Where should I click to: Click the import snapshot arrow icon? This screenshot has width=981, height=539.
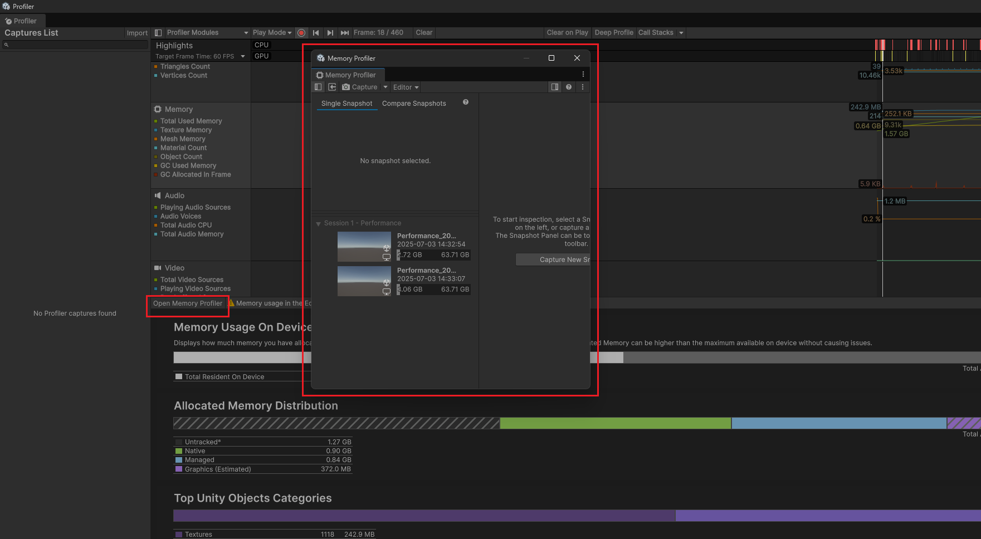332,87
